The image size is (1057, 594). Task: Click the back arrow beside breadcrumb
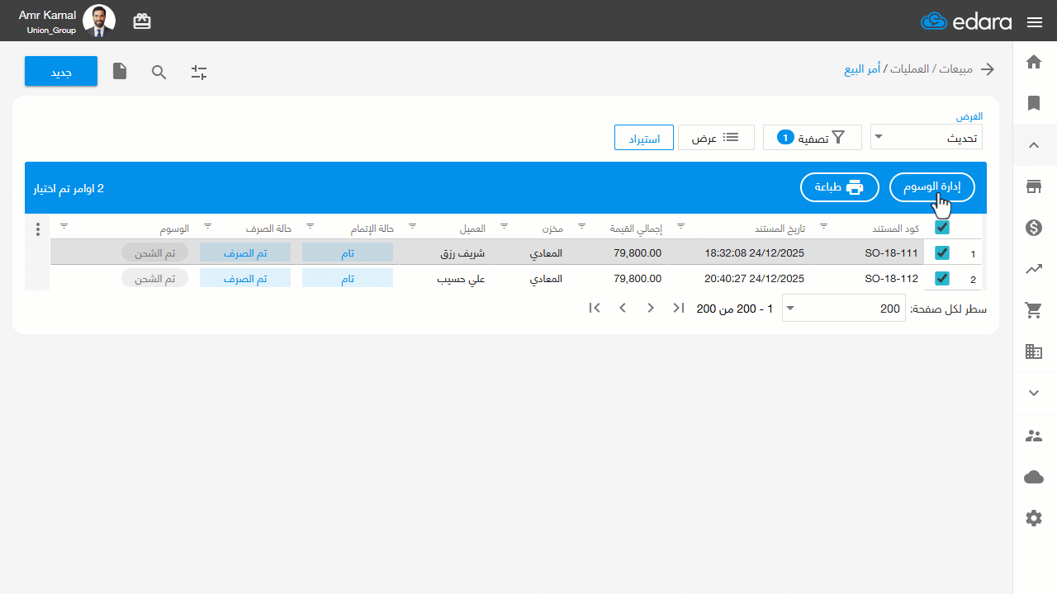988,69
